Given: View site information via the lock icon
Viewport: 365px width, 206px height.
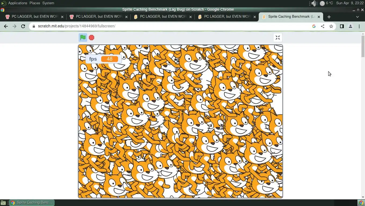Looking at the screenshot, I should [34, 26].
